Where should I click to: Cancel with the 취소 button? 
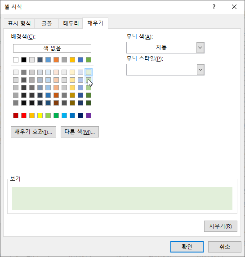click(225, 247)
